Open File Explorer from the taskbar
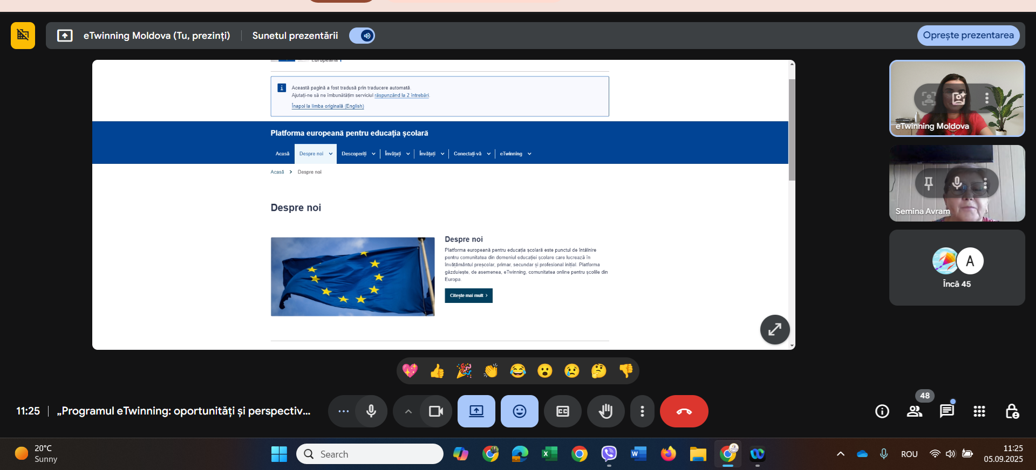This screenshot has width=1036, height=470. click(x=698, y=454)
